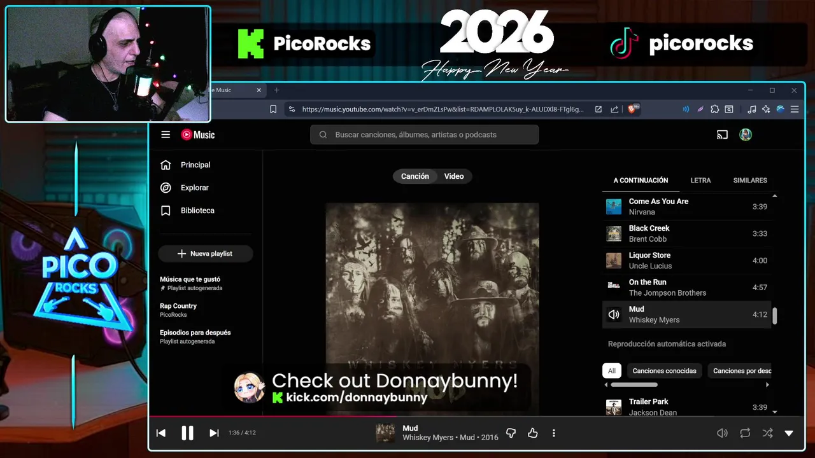
Task: Collapse the player page with down arrow
Action: 789,433
